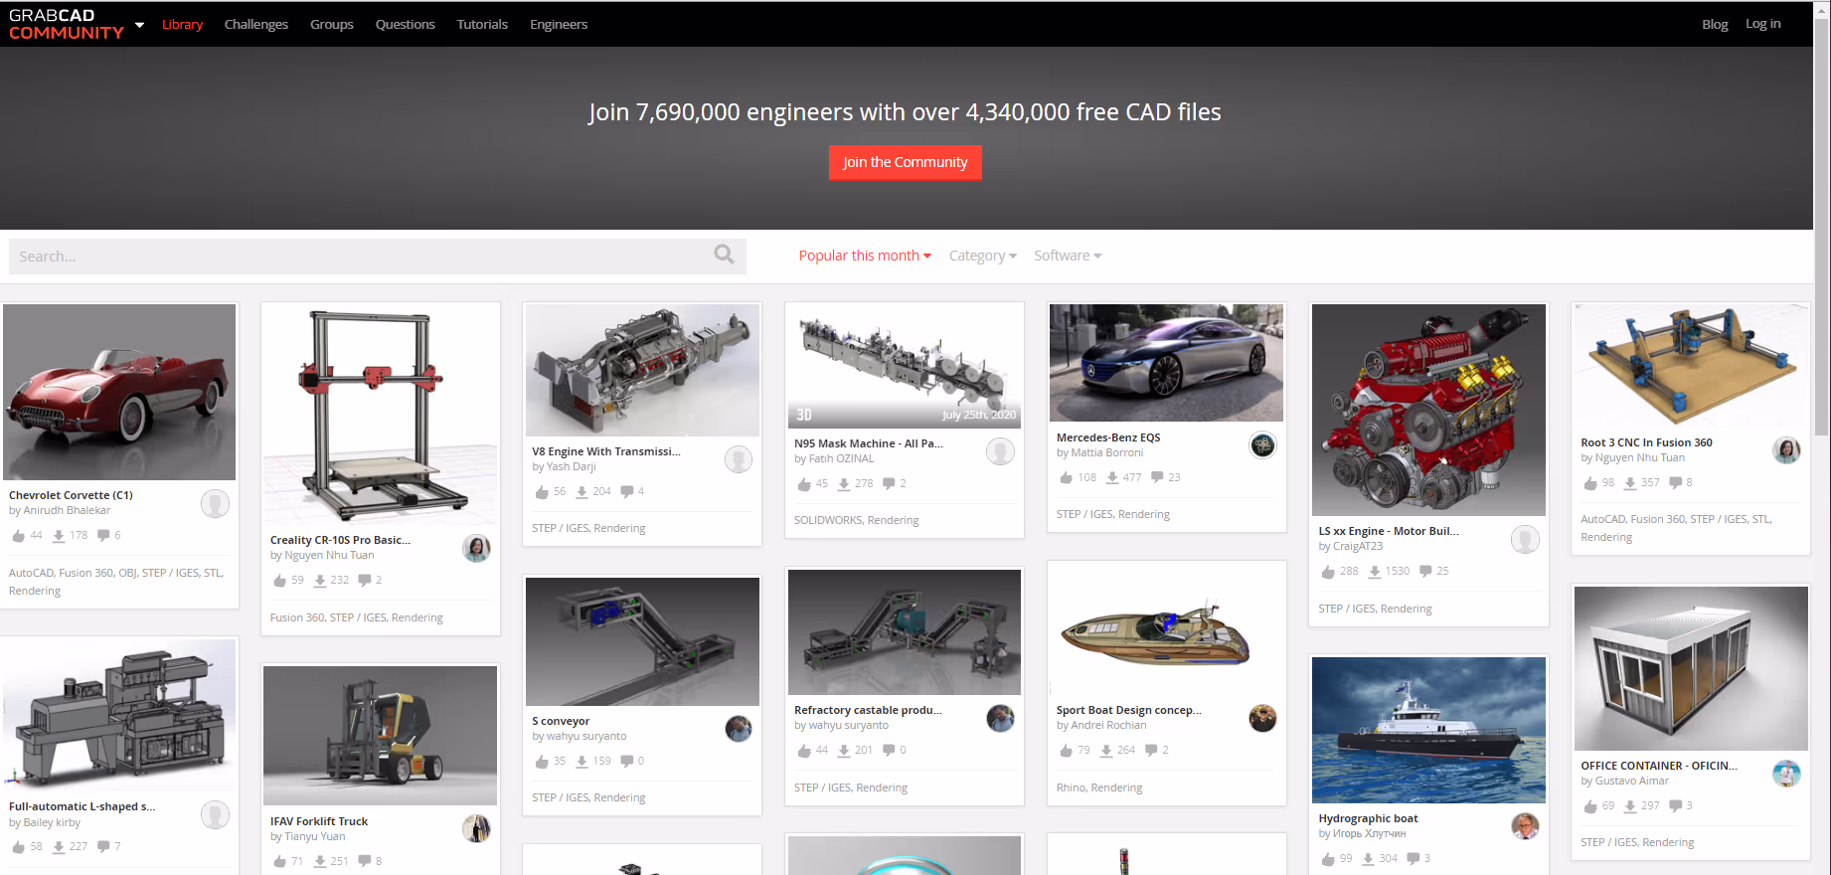1831x875 pixels.
Task: Open the Blog link
Action: point(1715,24)
